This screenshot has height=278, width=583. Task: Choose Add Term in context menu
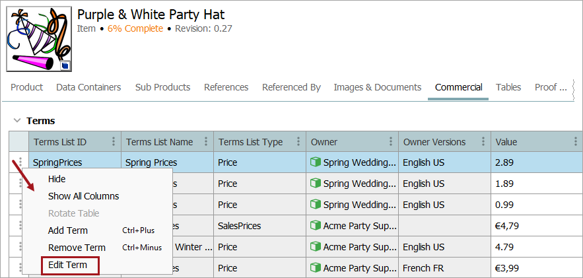click(x=68, y=230)
